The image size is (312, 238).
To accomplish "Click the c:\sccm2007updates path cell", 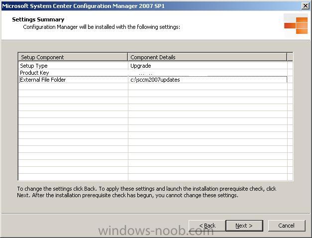I will tap(208, 80).
